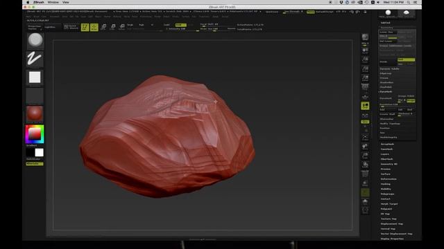Screen dimensions: 444x249
Task: Click the Scroll icon on the right shelf
Action: [x=365, y=50]
